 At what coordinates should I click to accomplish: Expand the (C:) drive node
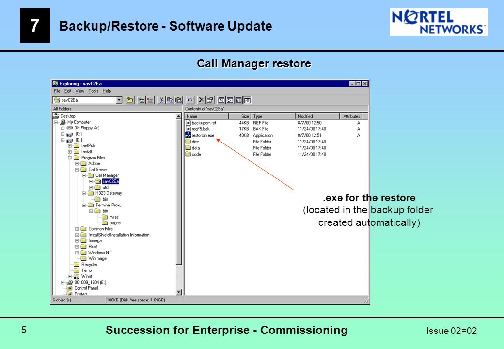pyautogui.click(x=63, y=134)
